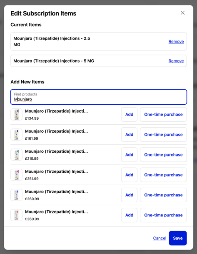Open the £161.99 Mounjaro product thumbnail
The width and height of the screenshot is (197, 254).
click(x=16, y=134)
